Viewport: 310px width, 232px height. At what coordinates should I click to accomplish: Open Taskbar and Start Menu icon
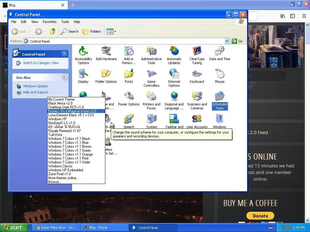[174, 121]
